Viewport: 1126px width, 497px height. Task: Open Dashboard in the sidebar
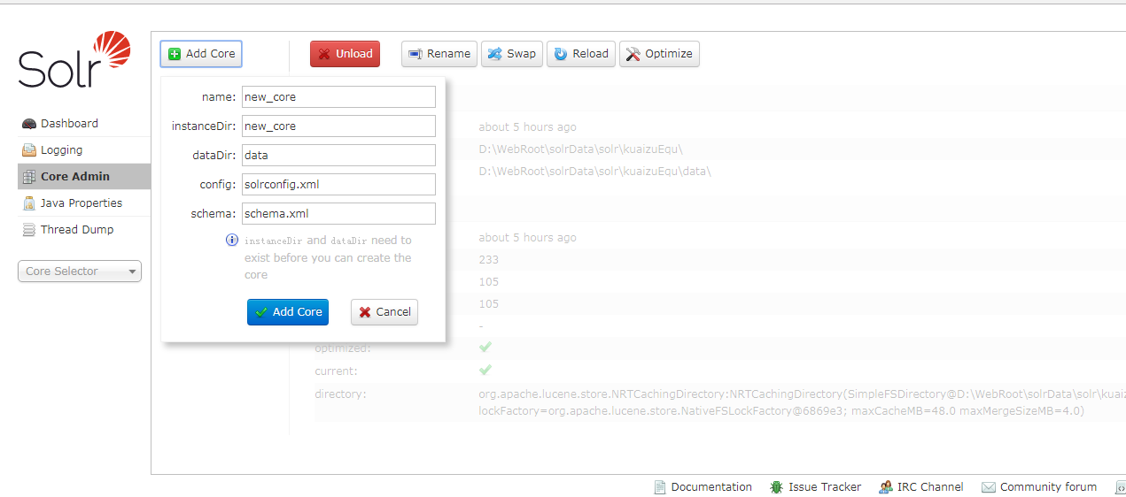click(84, 124)
